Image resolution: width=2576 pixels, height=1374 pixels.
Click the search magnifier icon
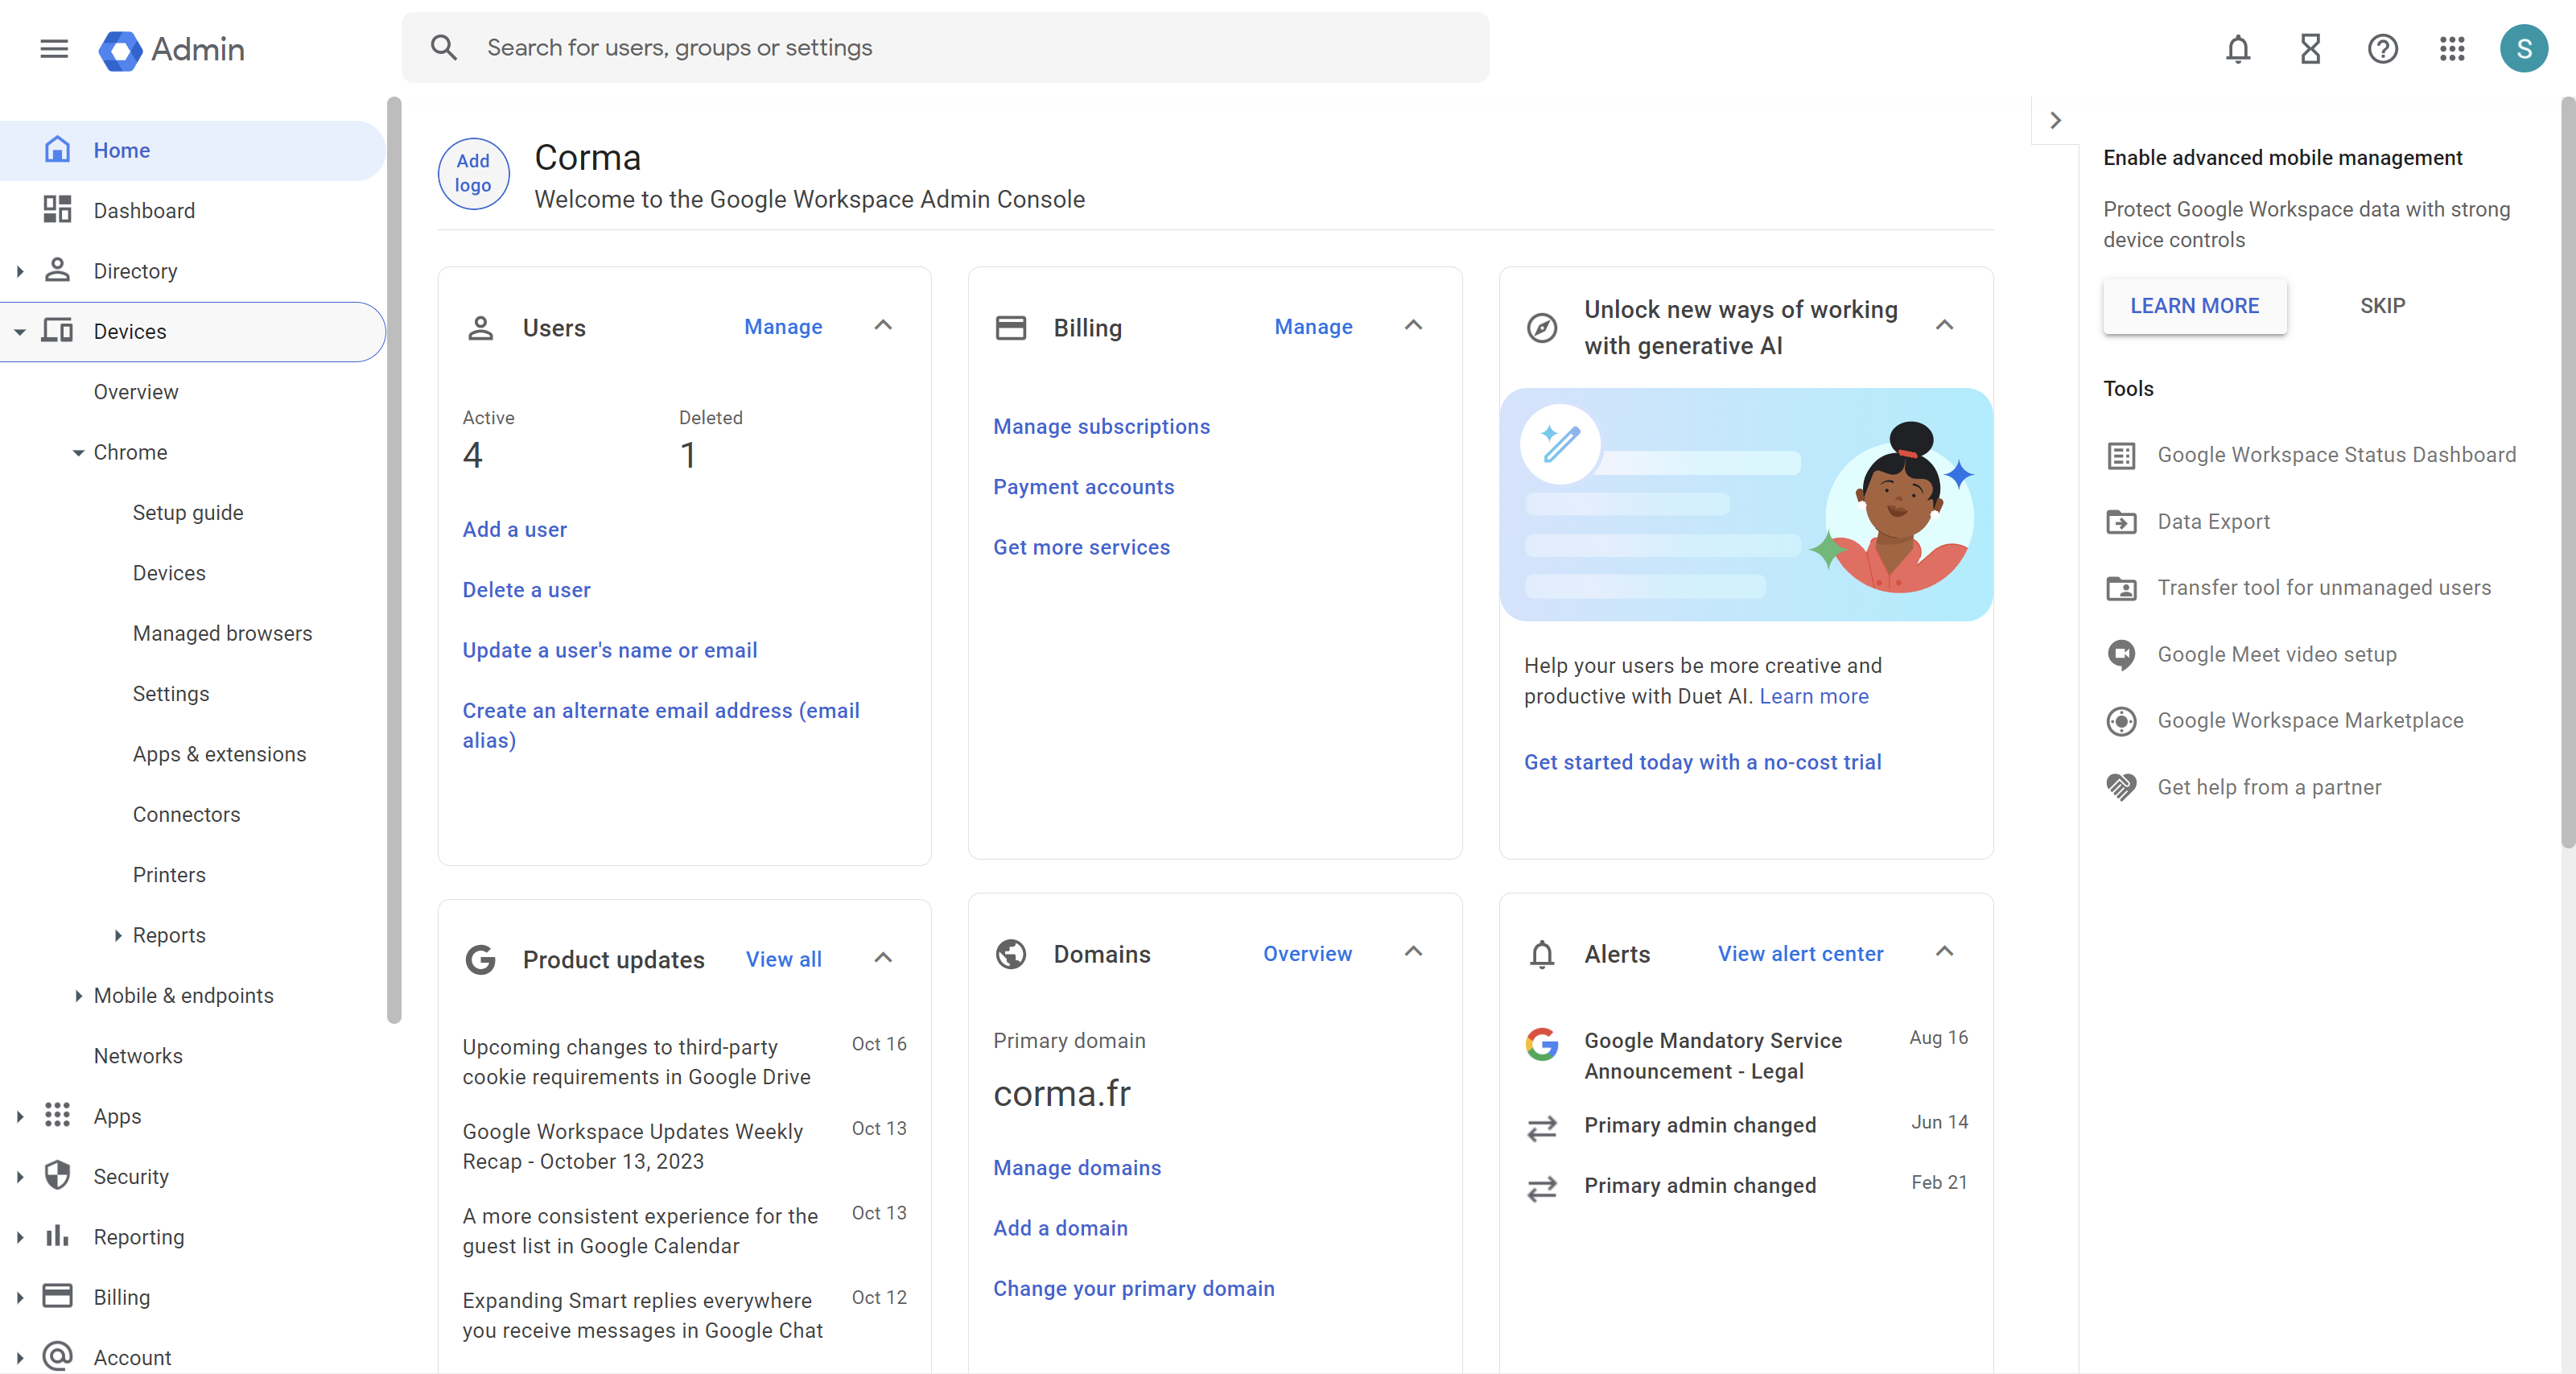pos(444,47)
